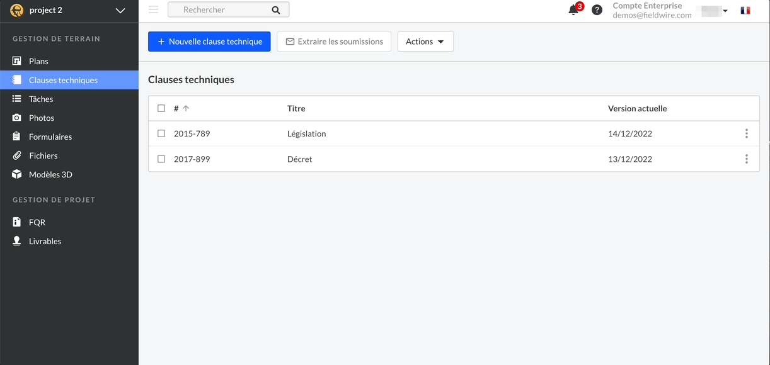Open the Décret clause title
The width and height of the screenshot is (770, 365).
pyautogui.click(x=300, y=159)
